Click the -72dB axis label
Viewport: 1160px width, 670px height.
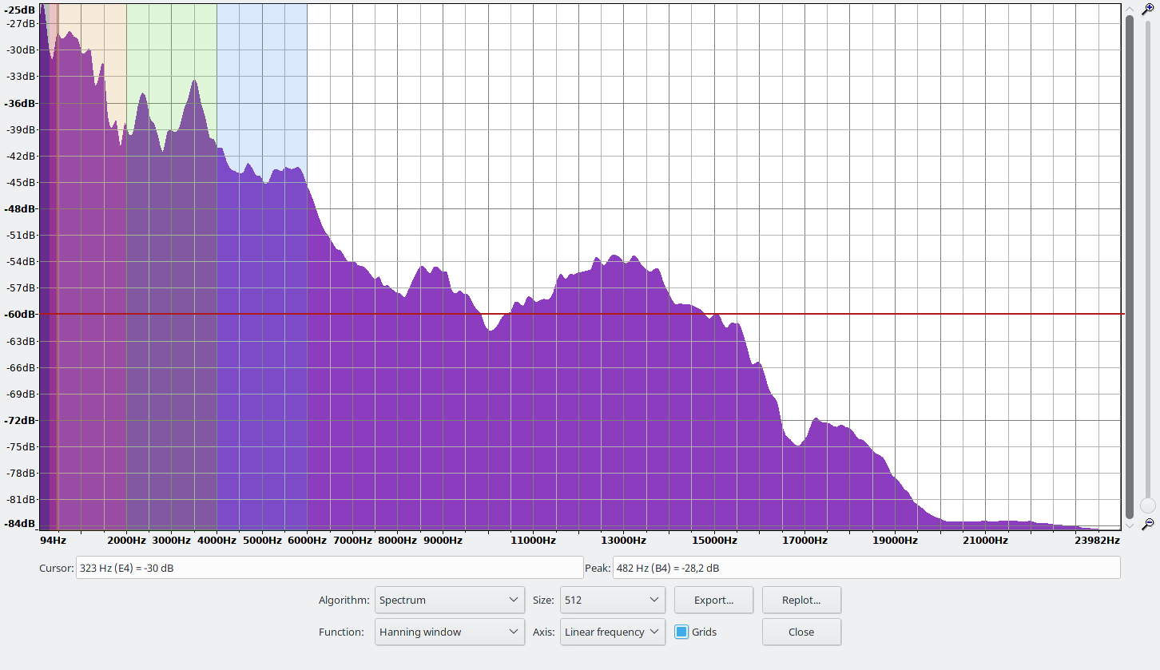pyautogui.click(x=20, y=420)
